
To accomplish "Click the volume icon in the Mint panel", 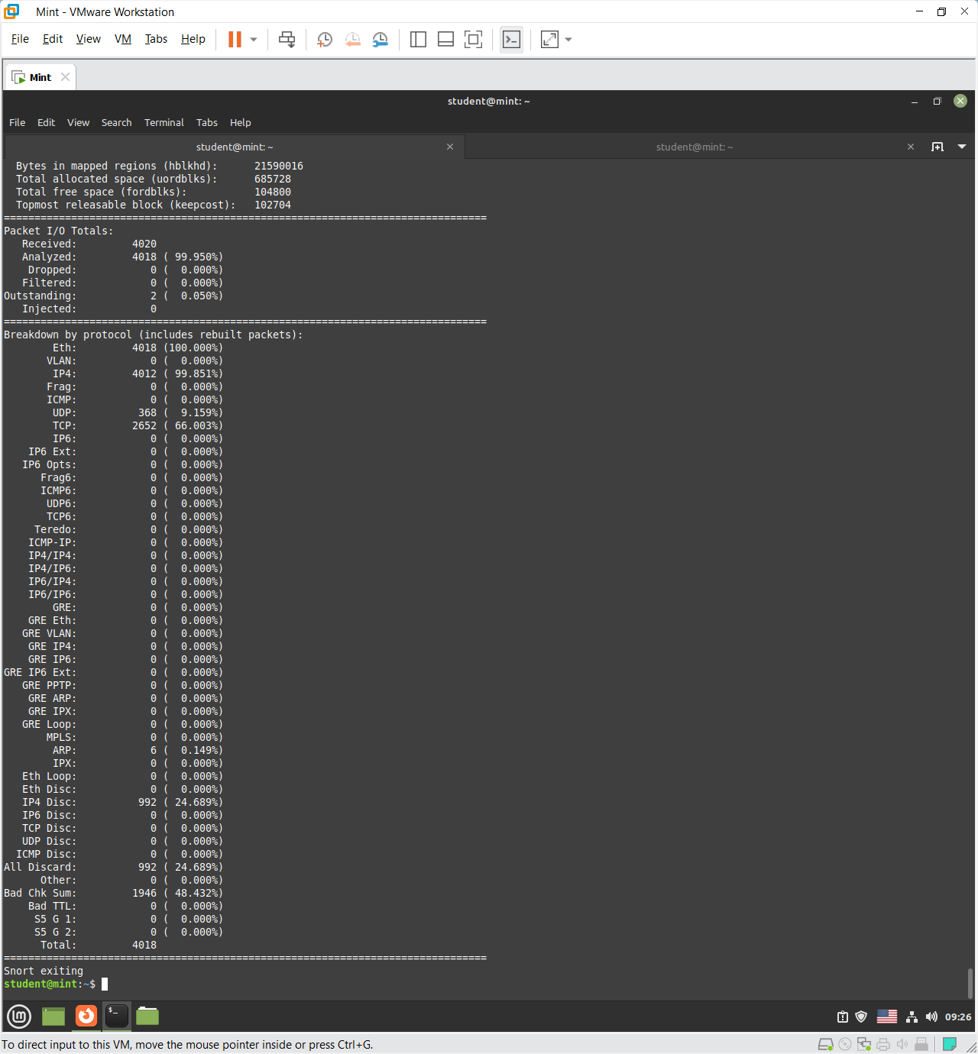I will 931,1017.
